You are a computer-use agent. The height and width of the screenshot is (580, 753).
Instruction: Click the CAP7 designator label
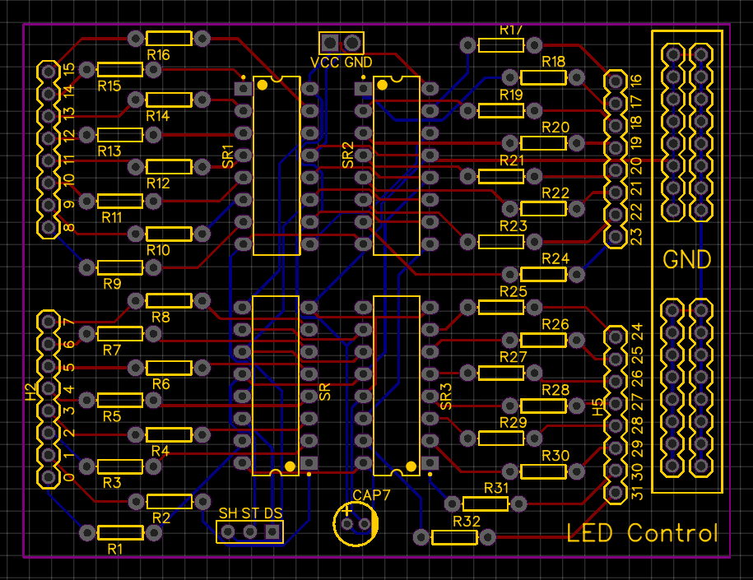pos(371,495)
